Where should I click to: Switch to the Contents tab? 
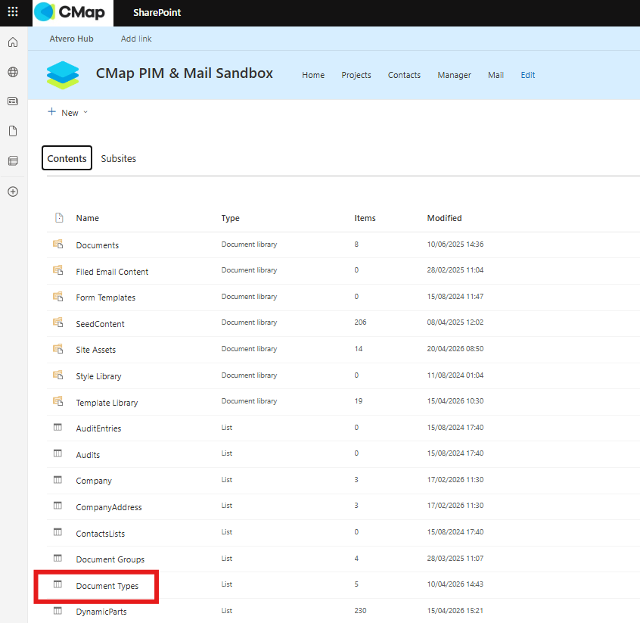pyautogui.click(x=67, y=158)
